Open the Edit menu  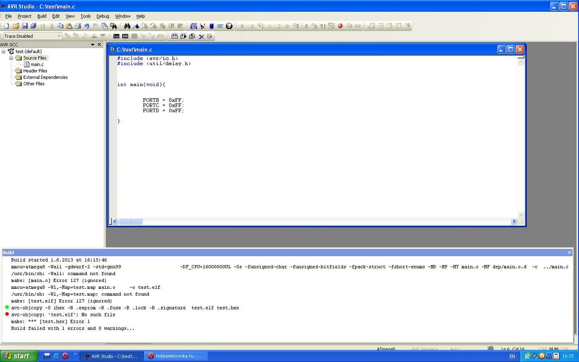pyautogui.click(x=56, y=16)
